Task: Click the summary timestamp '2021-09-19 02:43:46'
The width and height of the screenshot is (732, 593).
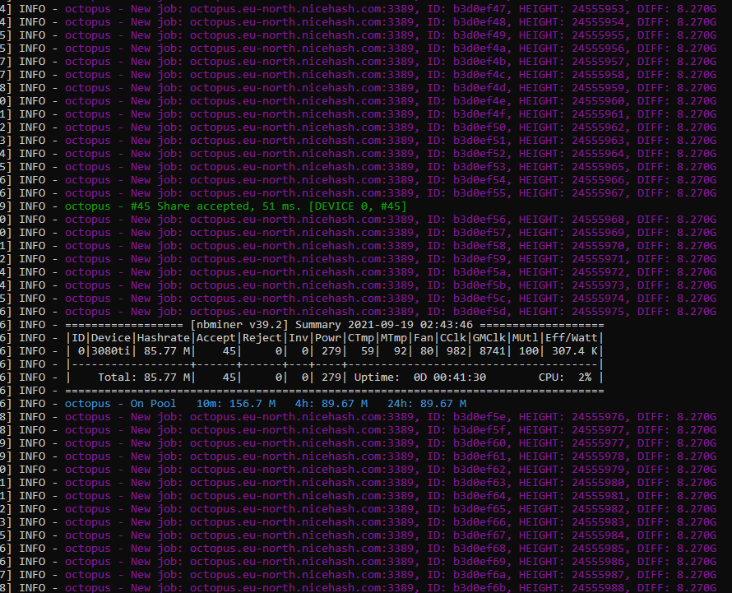Action: coord(410,325)
